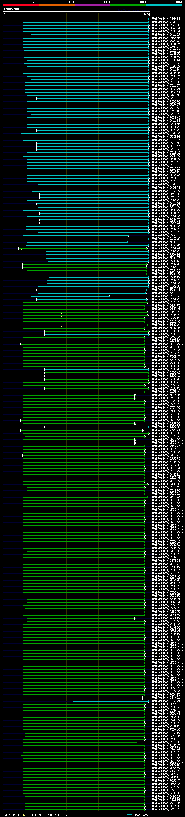
Task: Select hit label UniRef100_Q00X92
Action: coord(166,41)
